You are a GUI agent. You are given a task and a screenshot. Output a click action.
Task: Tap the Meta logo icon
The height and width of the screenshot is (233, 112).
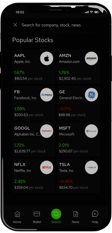47,95
